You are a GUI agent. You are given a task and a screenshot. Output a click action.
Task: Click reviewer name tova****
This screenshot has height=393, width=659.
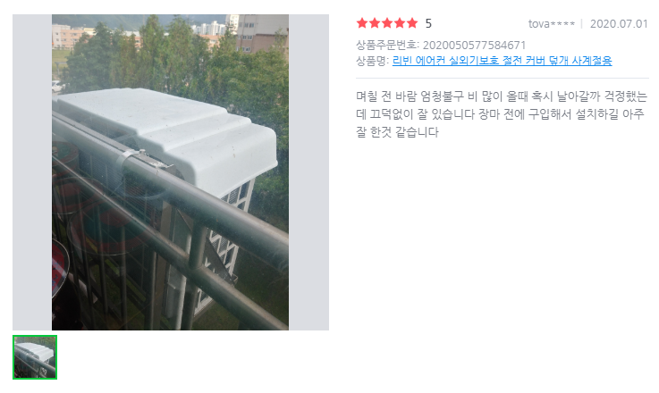click(552, 24)
